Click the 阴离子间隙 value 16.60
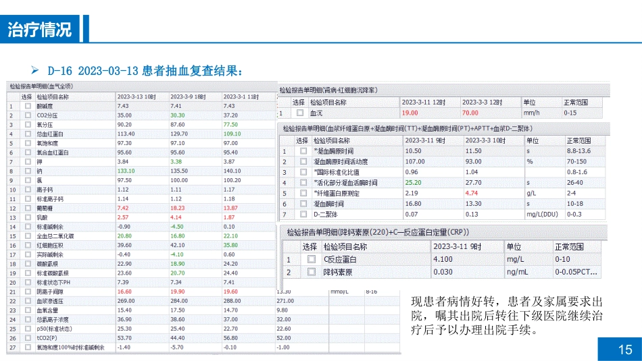The height and width of the screenshot is (361, 642). point(124,291)
